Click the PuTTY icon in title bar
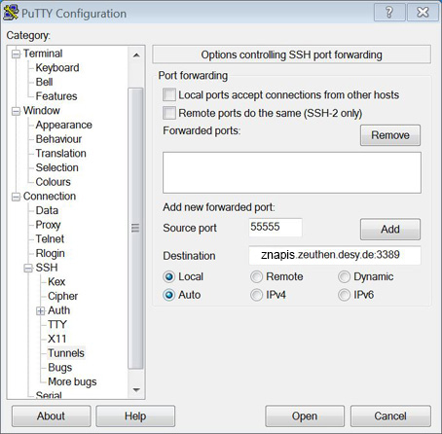Screen dimensions: 442x434 [x=11, y=13]
